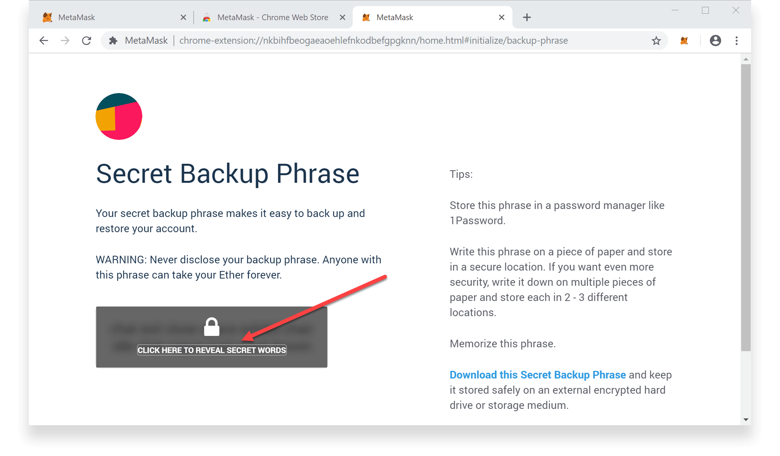Open the Chrome three-dot menu
This screenshot has width=780, height=456.
click(737, 41)
